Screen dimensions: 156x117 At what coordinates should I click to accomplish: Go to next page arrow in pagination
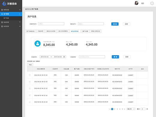pos(124,109)
